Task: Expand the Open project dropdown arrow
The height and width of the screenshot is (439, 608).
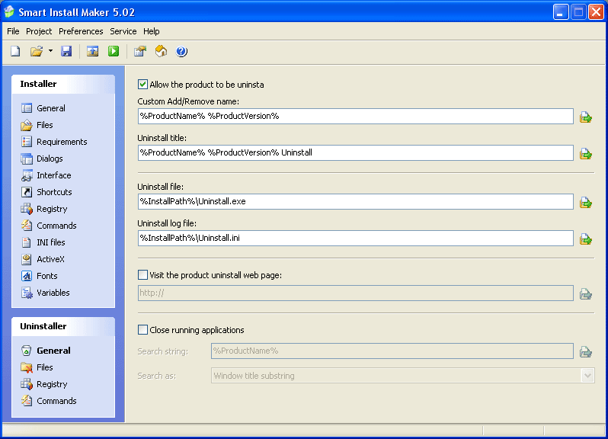Action: tap(50, 52)
